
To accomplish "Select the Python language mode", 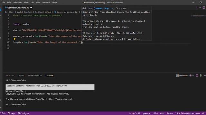I will point(170,113).
